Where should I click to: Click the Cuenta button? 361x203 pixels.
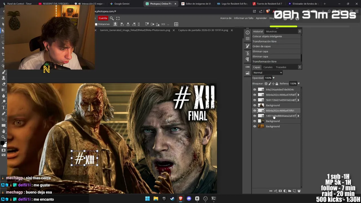103,18
